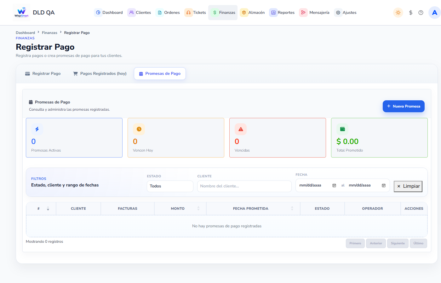Switch to Pagos Registrados (hoy) tab
Image resolution: width=441 pixels, height=283 pixels.
100,74
